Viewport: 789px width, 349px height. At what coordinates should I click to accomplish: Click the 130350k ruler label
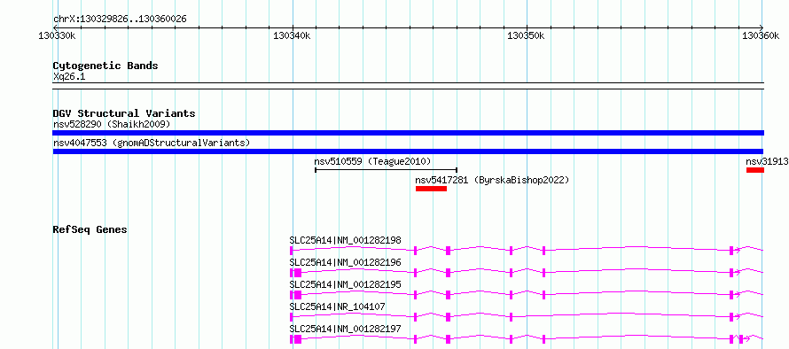pyautogui.click(x=527, y=35)
